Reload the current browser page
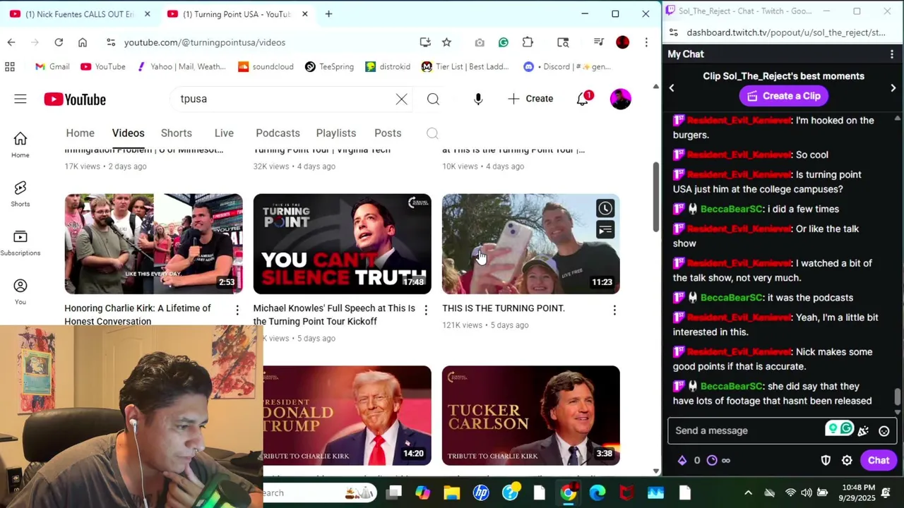Image resolution: width=904 pixels, height=508 pixels. tap(59, 42)
